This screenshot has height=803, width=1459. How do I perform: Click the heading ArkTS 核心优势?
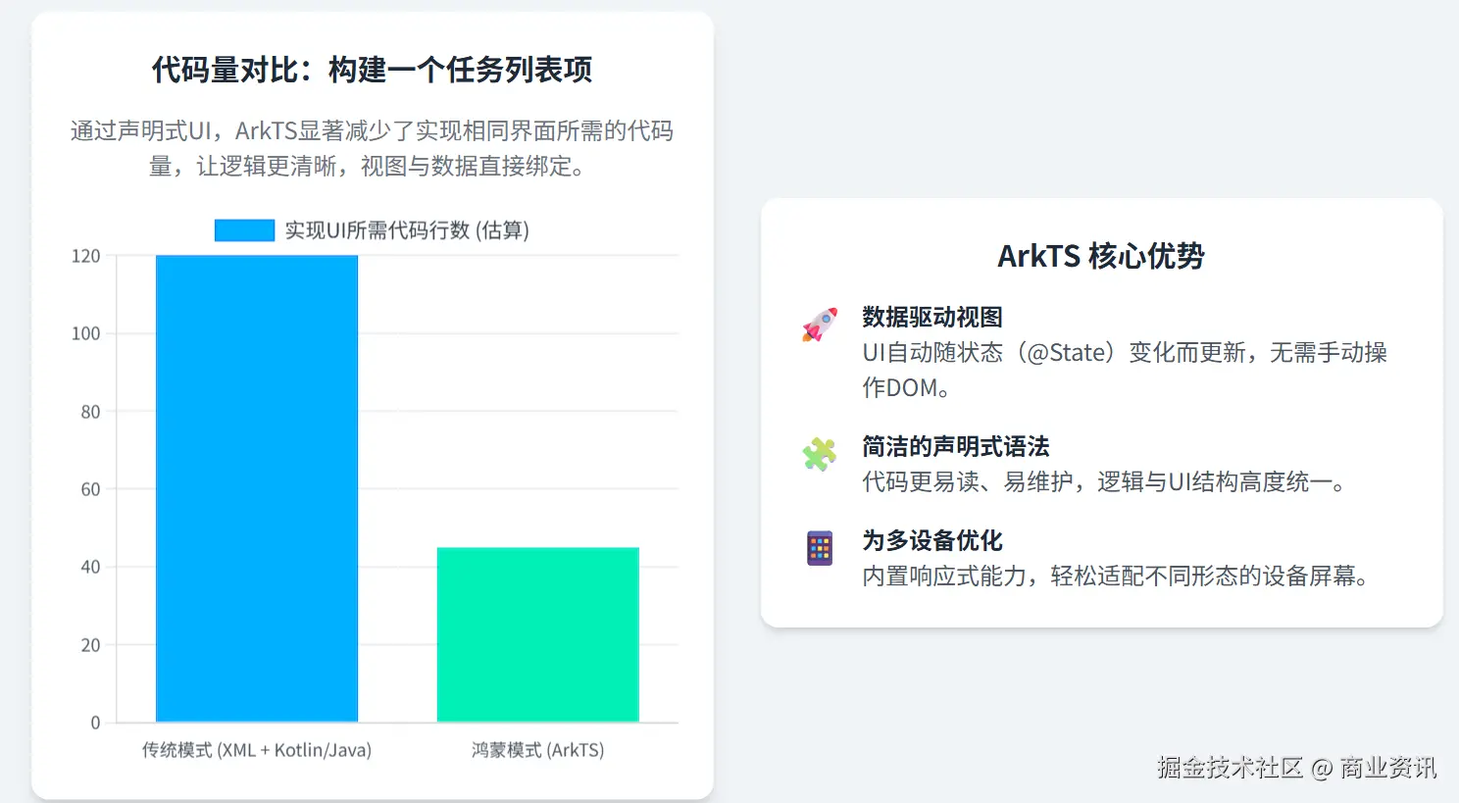click(x=1101, y=256)
